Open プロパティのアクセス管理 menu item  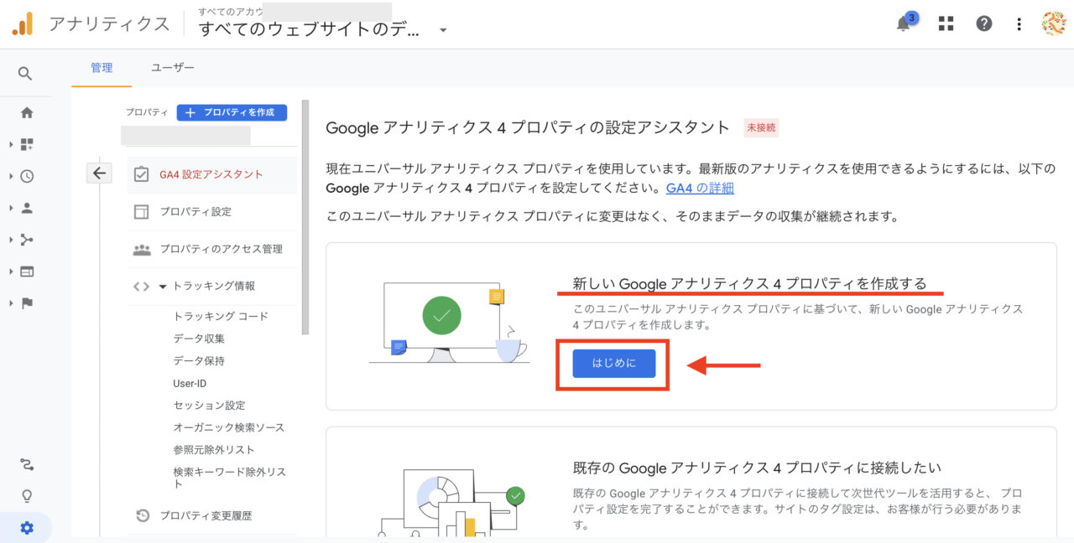click(211, 249)
